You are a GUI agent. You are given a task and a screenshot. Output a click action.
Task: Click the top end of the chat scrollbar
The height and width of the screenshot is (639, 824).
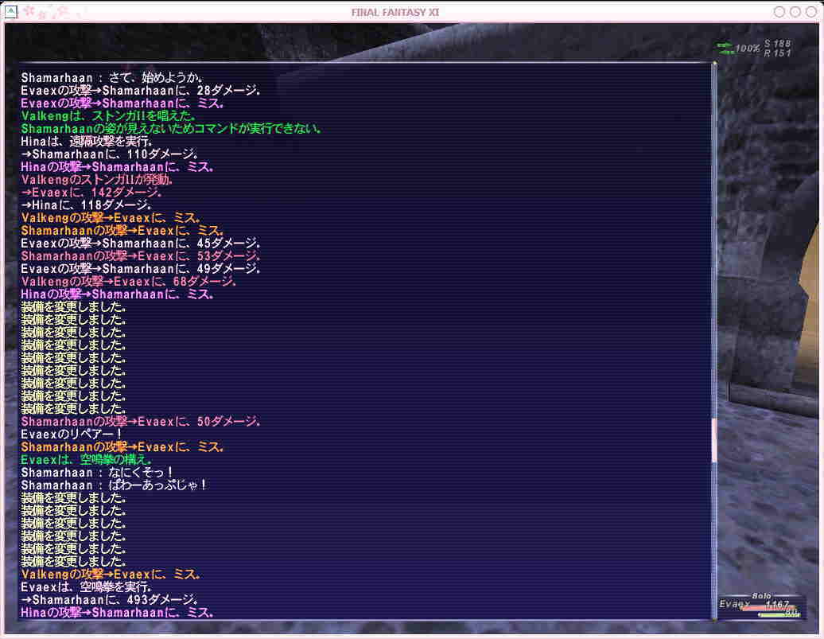[x=713, y=63]
